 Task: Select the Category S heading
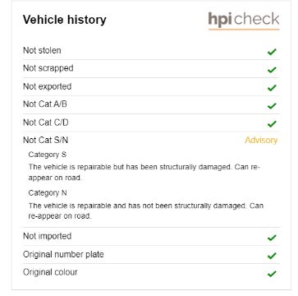(x=48, y=155)
